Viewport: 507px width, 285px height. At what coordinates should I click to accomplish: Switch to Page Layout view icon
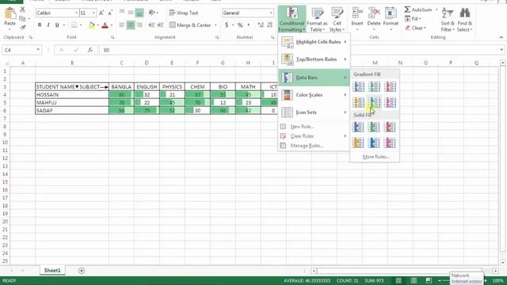pyautogui.click(x=414, y=280)
